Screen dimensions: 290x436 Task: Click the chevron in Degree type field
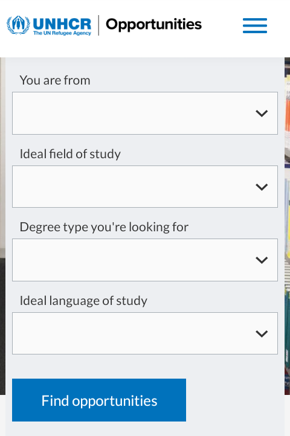(262, 260)
